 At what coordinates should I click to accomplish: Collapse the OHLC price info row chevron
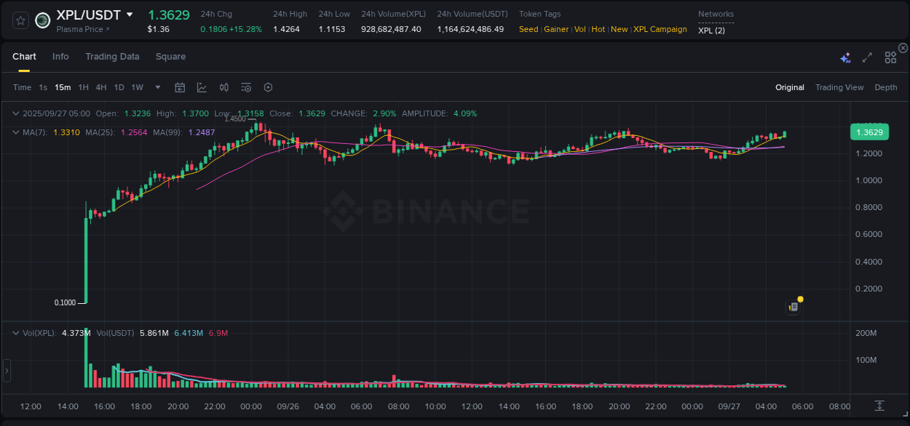click(15, 113)
